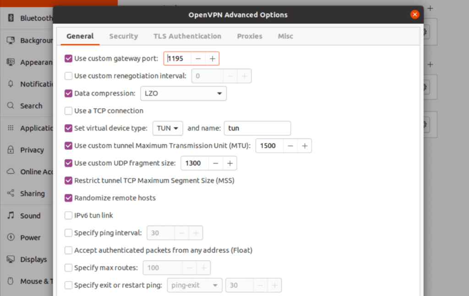469x296 pixels.
Task: Click the virtual device name field
Action: click(257, 128)
